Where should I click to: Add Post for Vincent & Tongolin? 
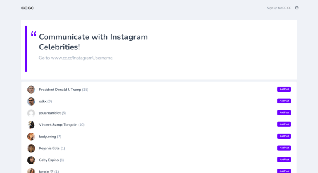tap(284, 124)
